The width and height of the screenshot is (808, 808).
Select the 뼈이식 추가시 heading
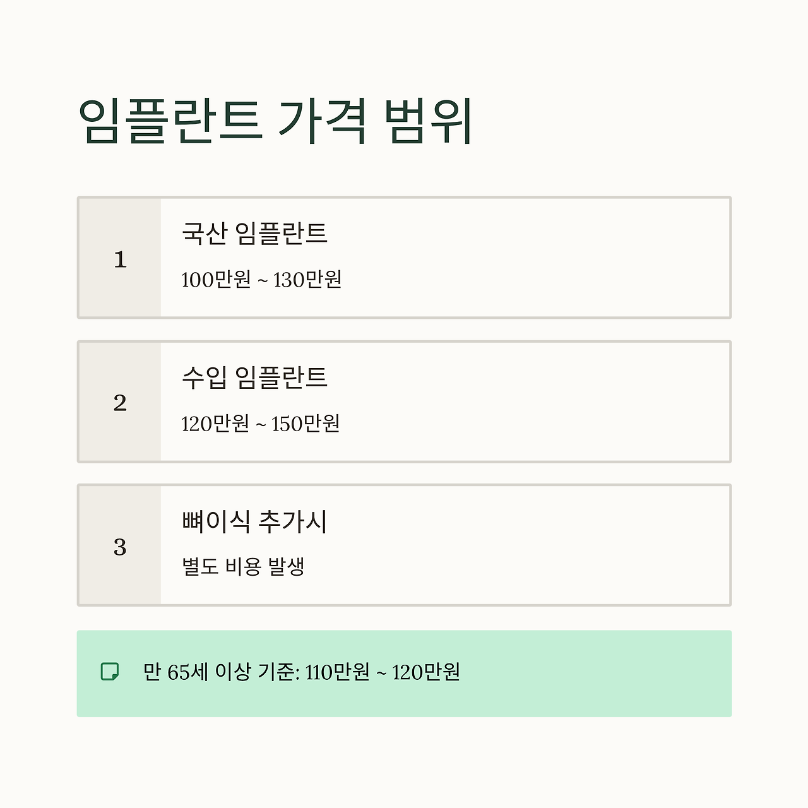point(254,521)
